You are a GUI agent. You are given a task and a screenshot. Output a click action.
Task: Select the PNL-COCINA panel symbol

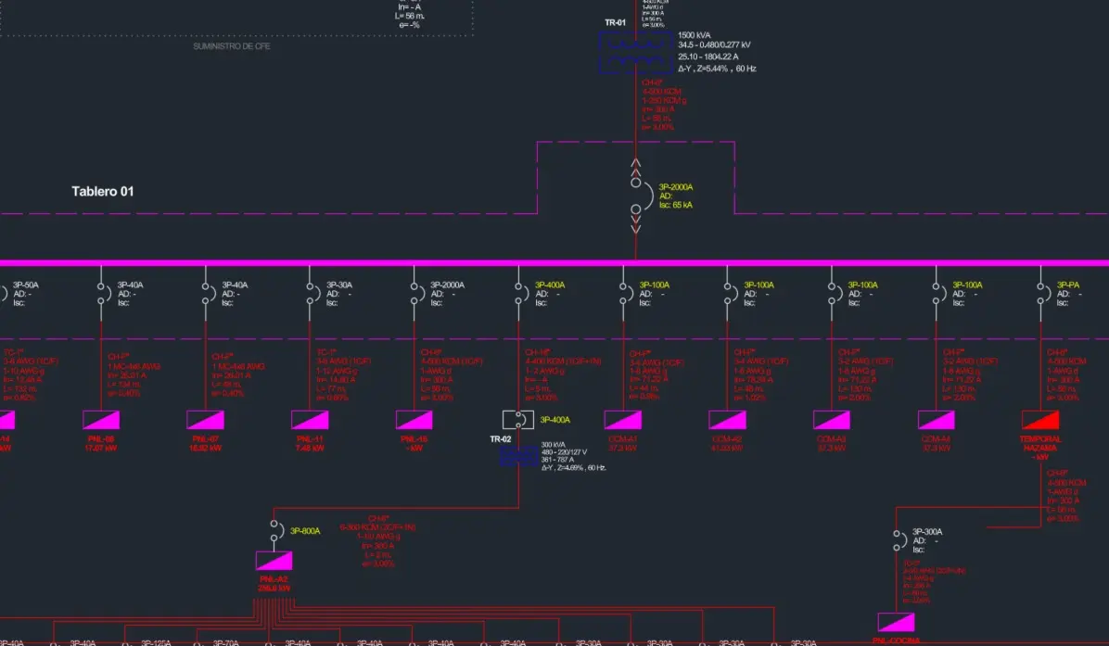[x=896, y=622]
